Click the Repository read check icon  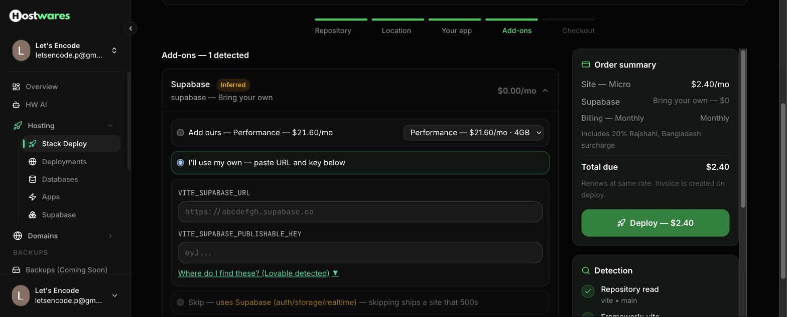[x=588, y=291]
